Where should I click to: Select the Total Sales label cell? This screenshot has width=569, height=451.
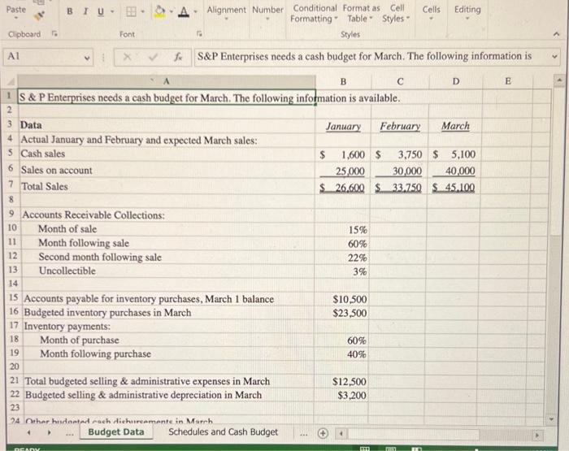[167, 187]
